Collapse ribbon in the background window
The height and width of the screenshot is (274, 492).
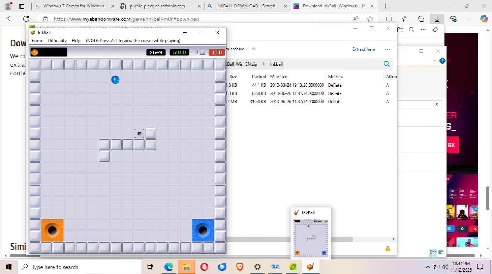434,61
